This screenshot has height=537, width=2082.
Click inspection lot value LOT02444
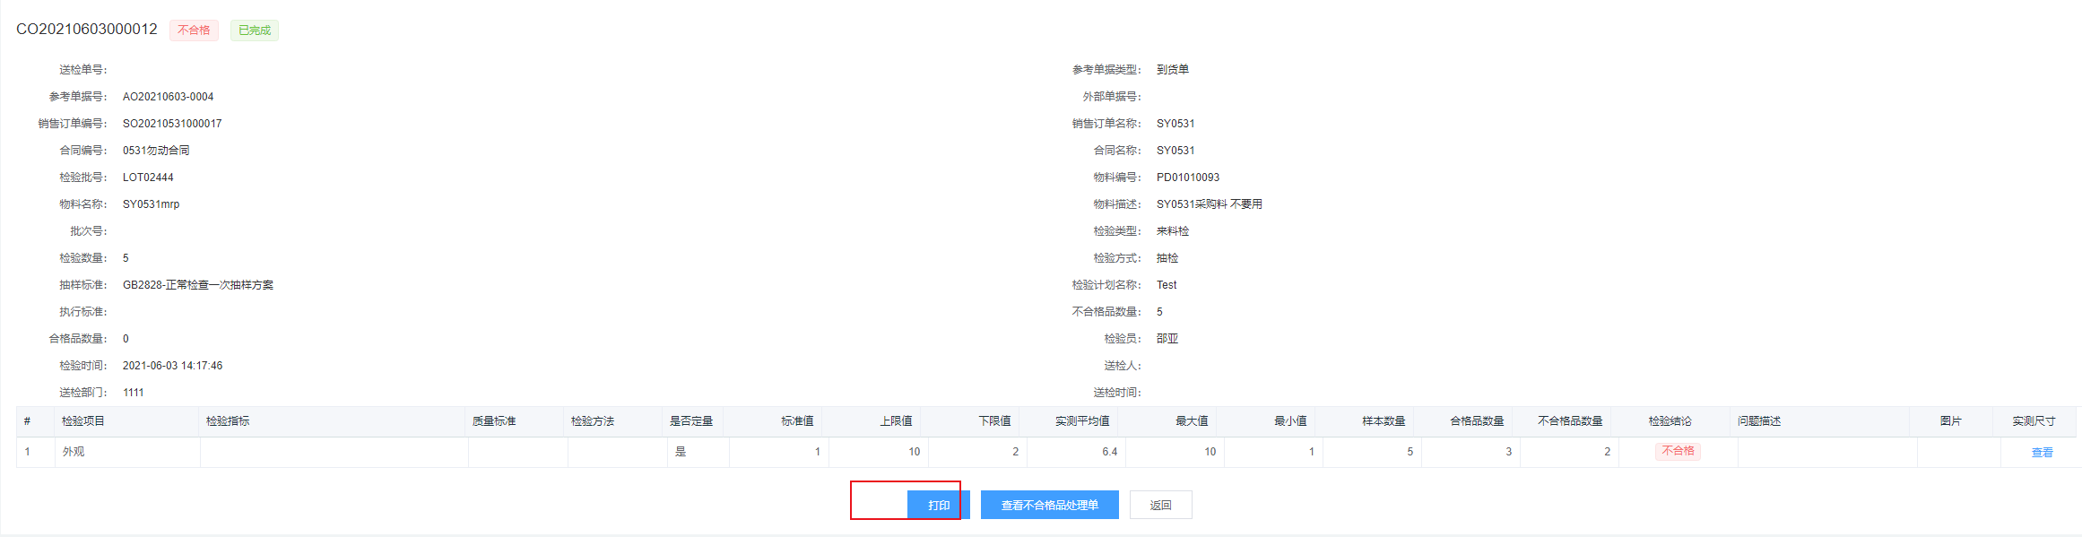click(x=148, y=178)
